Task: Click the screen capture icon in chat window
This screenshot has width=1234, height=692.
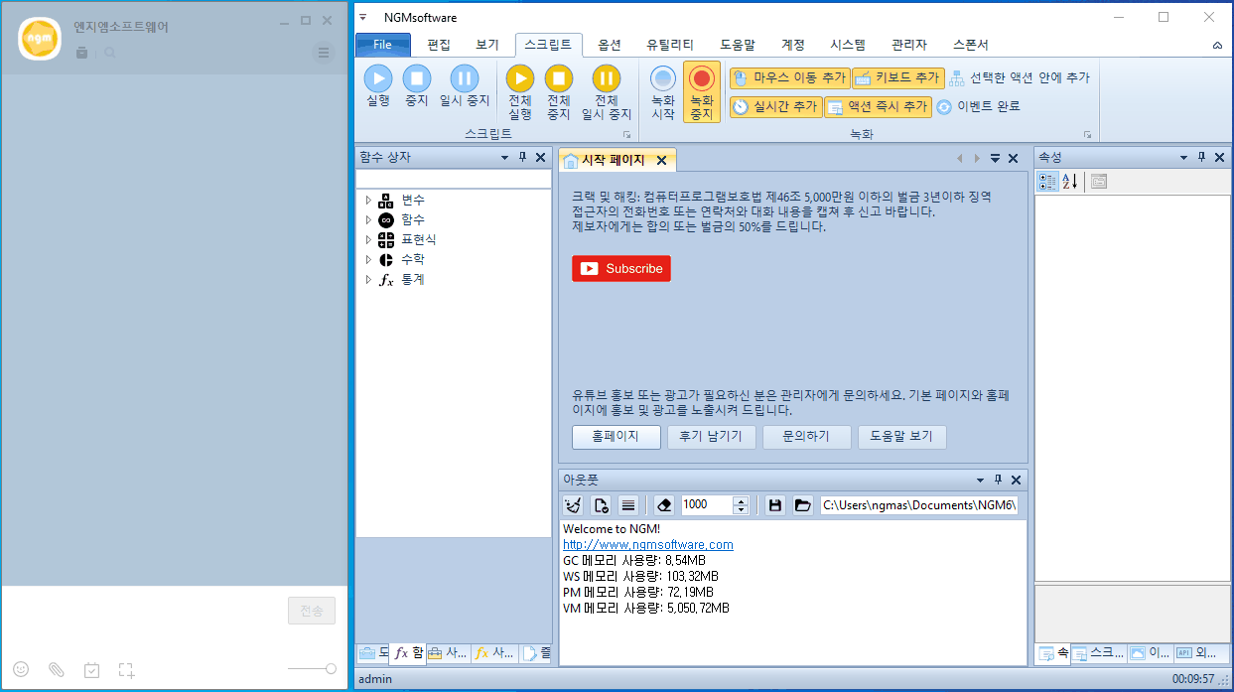Action: click(127, 670)
